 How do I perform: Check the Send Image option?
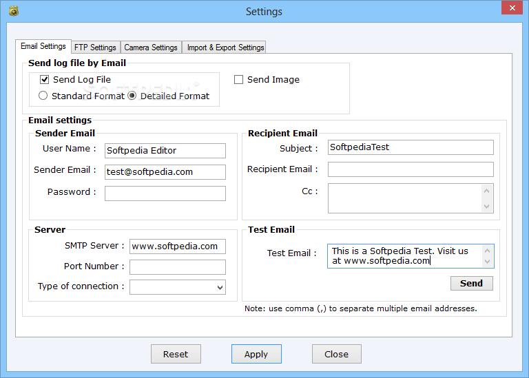(x=239, y=79)
